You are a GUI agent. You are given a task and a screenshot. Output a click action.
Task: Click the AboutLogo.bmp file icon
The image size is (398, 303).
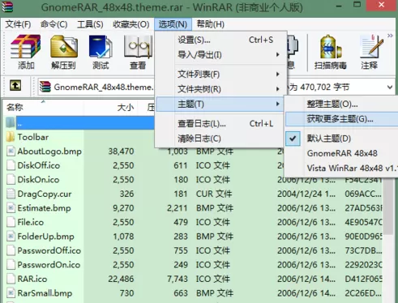tap(11, 151)
